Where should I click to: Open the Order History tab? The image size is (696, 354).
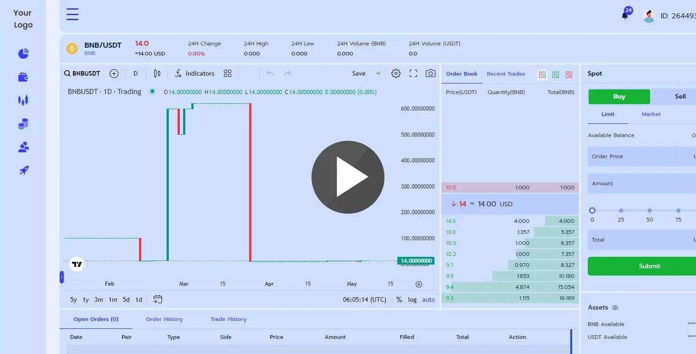pos(164,319)
